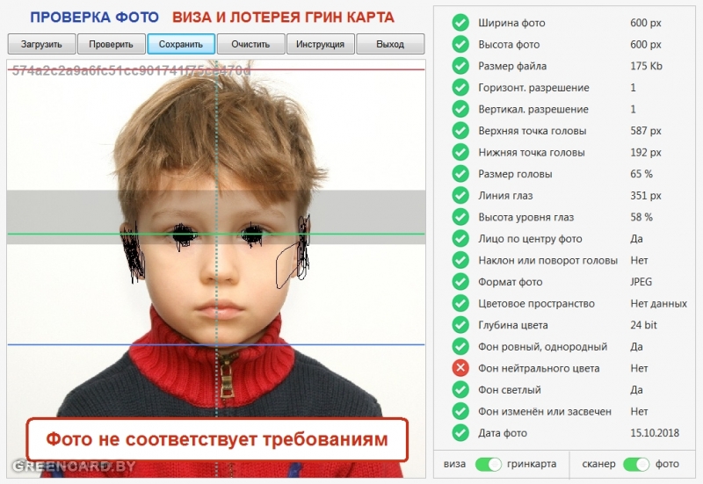703x484 pixels.
Task: Click the checkmark beside Дата фото
Action: [460, 432]
